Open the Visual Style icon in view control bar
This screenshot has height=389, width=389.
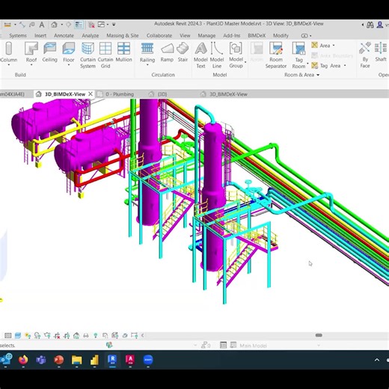[x=18, y=335]
